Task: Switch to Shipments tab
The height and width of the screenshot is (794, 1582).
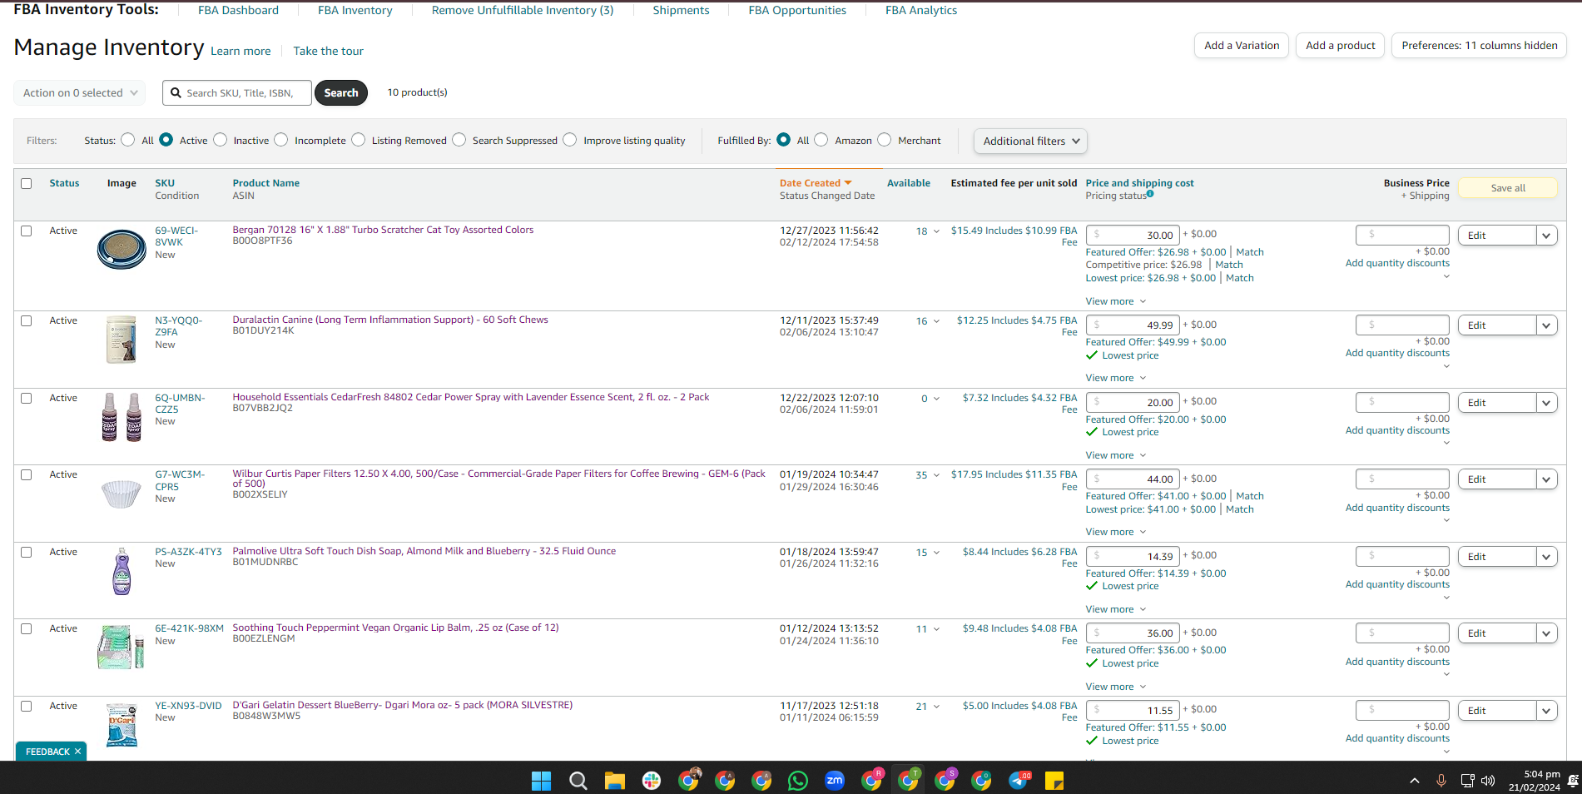Action: click(x=681, y=10)
